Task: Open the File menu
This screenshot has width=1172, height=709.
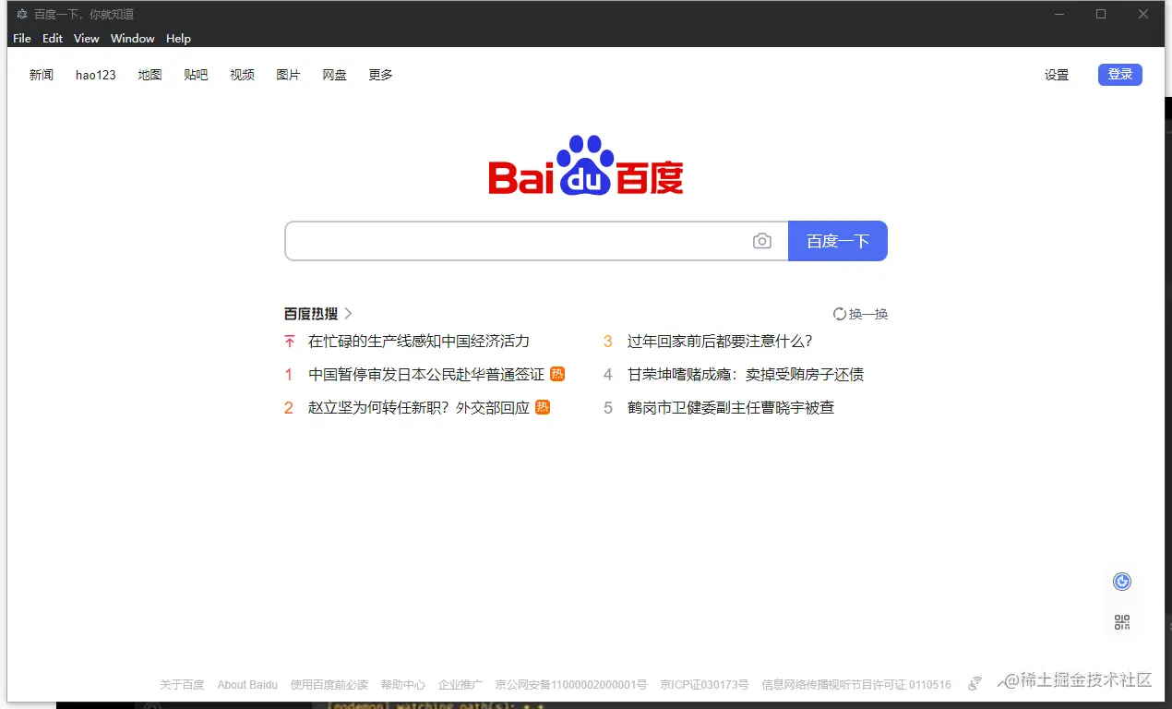Action: tap(21, 38)
